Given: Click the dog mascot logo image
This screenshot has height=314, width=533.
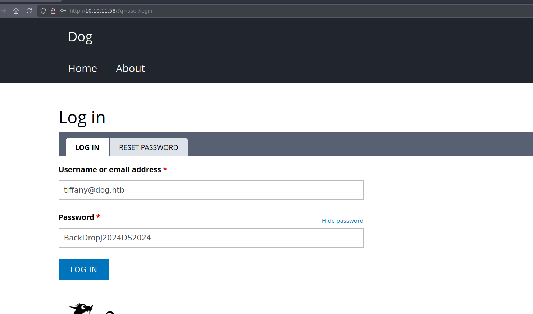Looking at the screenshot, I should [x=82, y=309].
